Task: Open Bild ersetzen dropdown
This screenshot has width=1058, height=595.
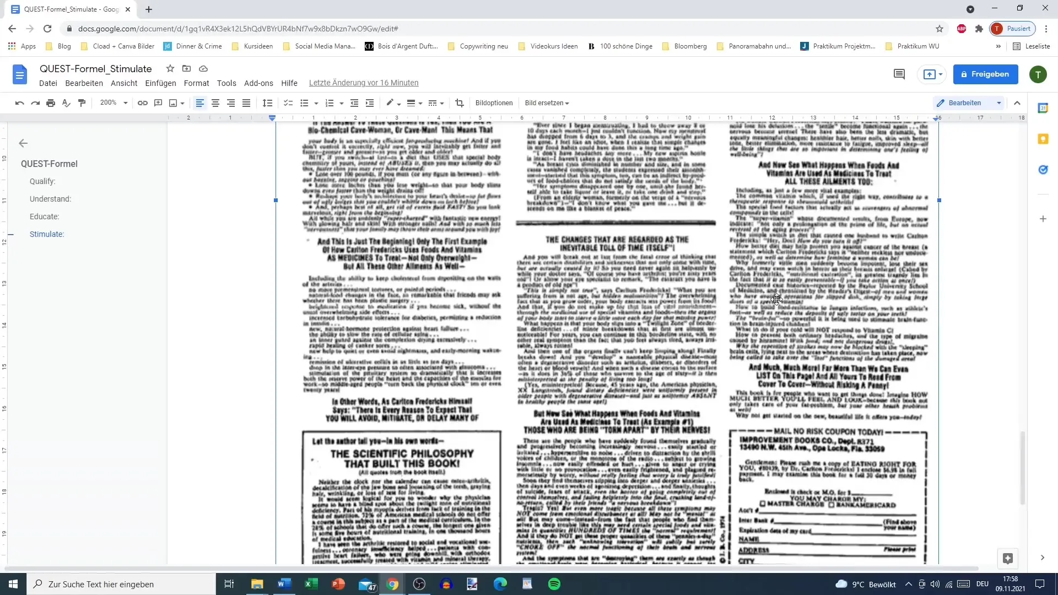Action: [547, 103]
